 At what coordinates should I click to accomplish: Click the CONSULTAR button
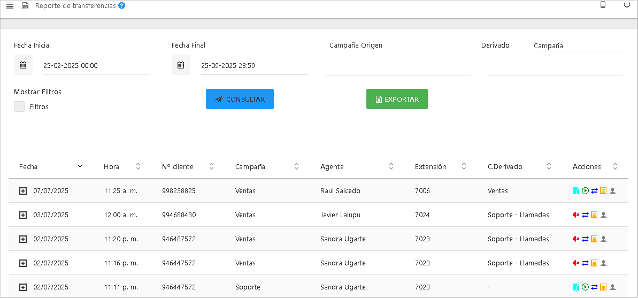pos(240,99)
